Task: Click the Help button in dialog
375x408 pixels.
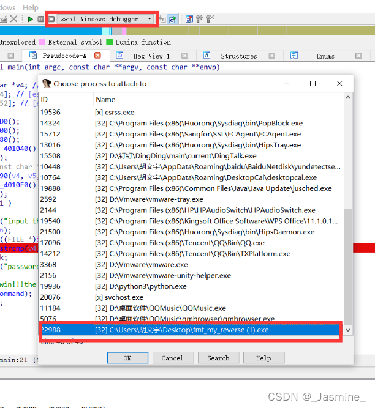Action: 263,358
